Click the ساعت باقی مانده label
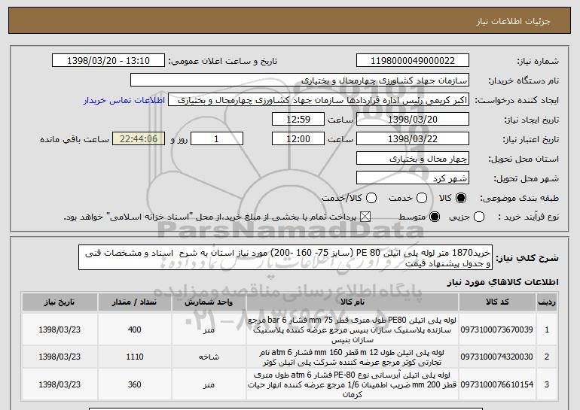 (75, 139)
